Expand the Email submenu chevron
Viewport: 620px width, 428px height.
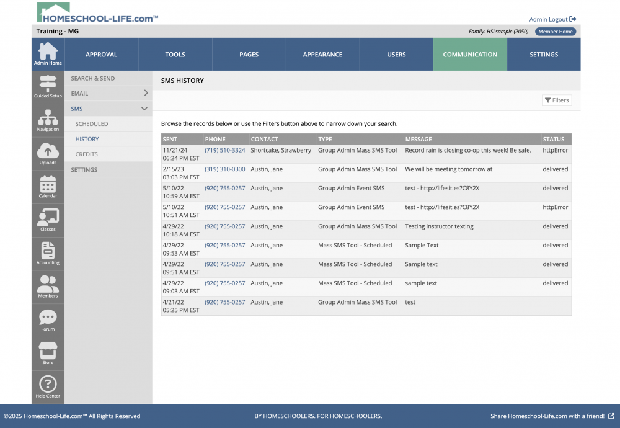pos(146,93)
